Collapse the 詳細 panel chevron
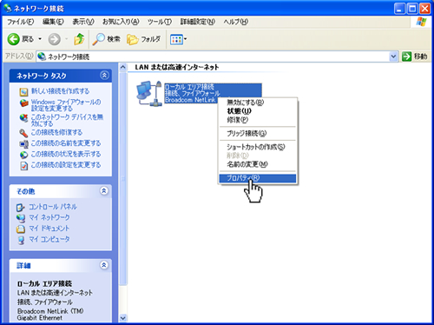Screen dimensions: 434x325 104,265
